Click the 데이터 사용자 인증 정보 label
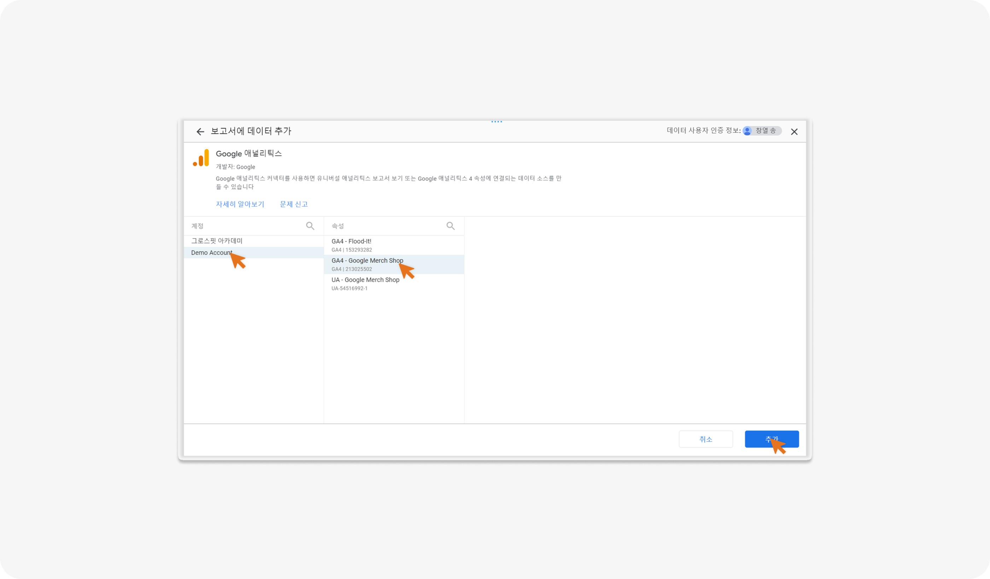990x579 pixels. [704, 131]
